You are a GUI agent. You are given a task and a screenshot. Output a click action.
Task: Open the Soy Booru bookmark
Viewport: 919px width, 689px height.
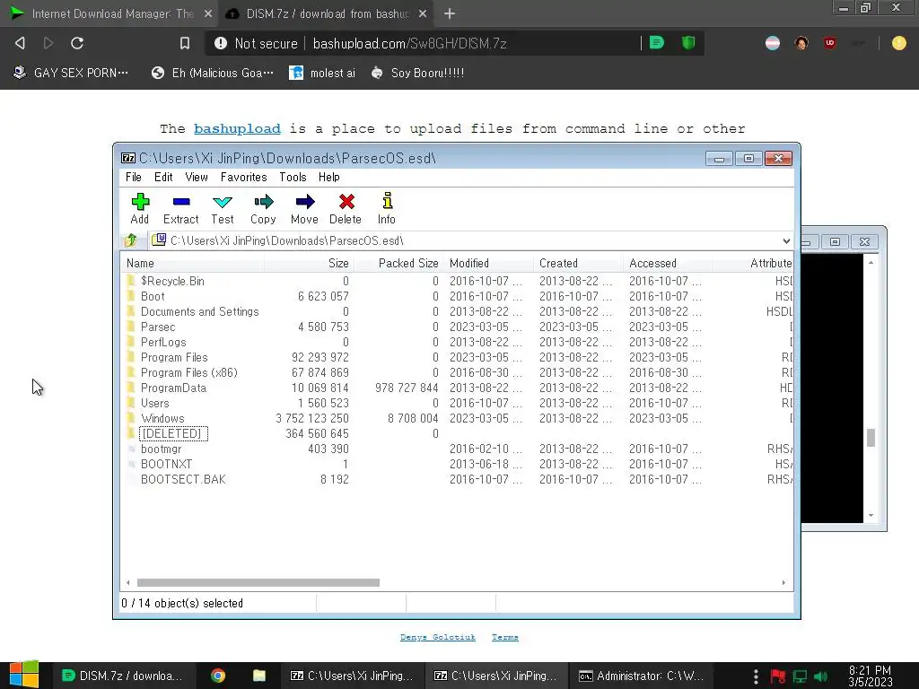[418, 73]
